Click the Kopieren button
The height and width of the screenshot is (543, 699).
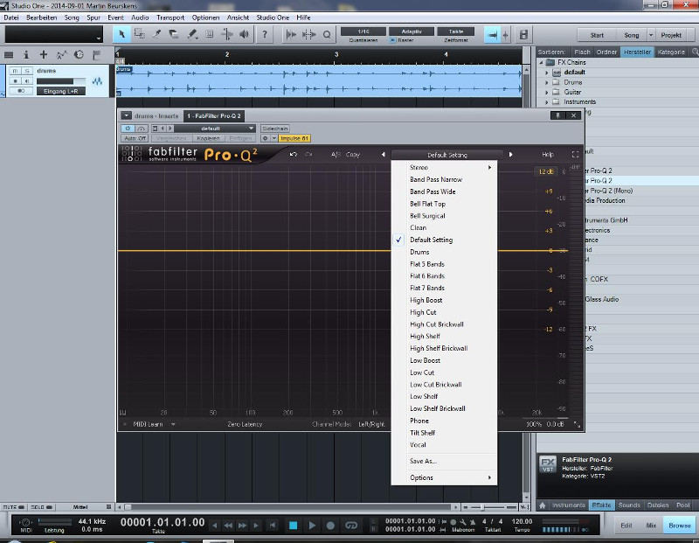click(x=208, y=138)
